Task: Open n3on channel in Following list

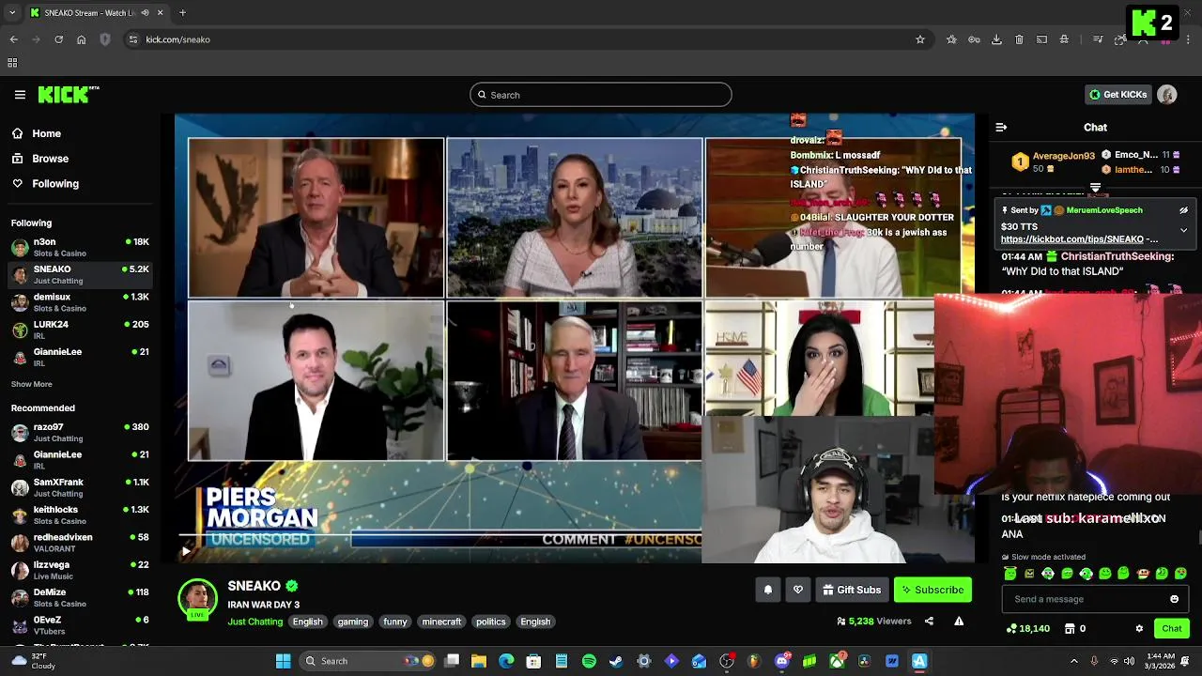Action: [80, 247]
